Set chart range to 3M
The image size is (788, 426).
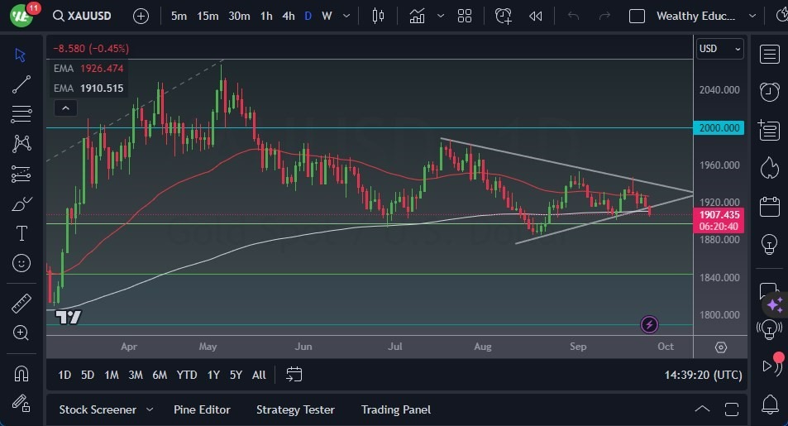point(135,375)
